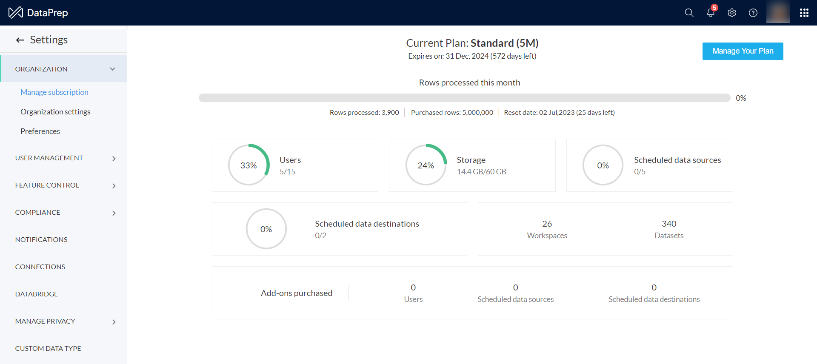817x364 pixels.
Task: Select Preferences in the sidebar
Action: pyautogui.click(x=40, y=131)
